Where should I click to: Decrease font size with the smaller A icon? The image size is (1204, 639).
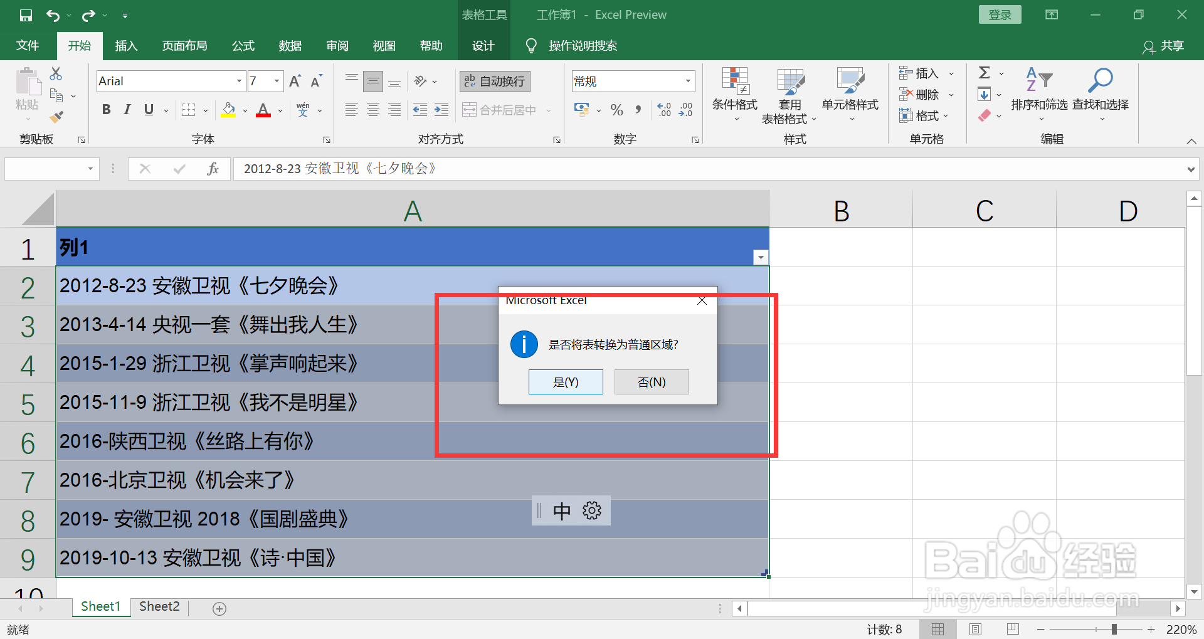[316, 81]
